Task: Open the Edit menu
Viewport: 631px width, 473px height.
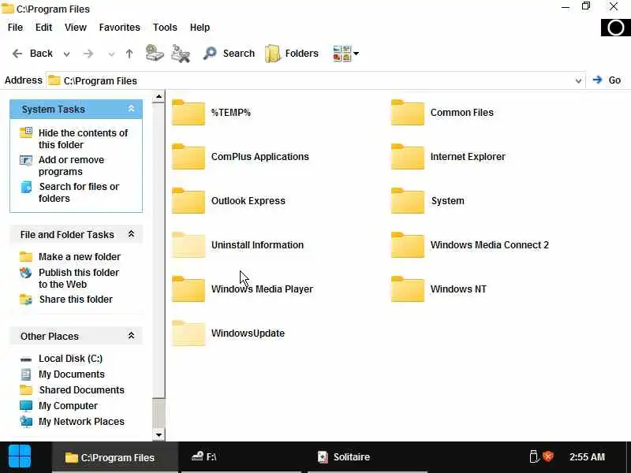Action: 43,28
